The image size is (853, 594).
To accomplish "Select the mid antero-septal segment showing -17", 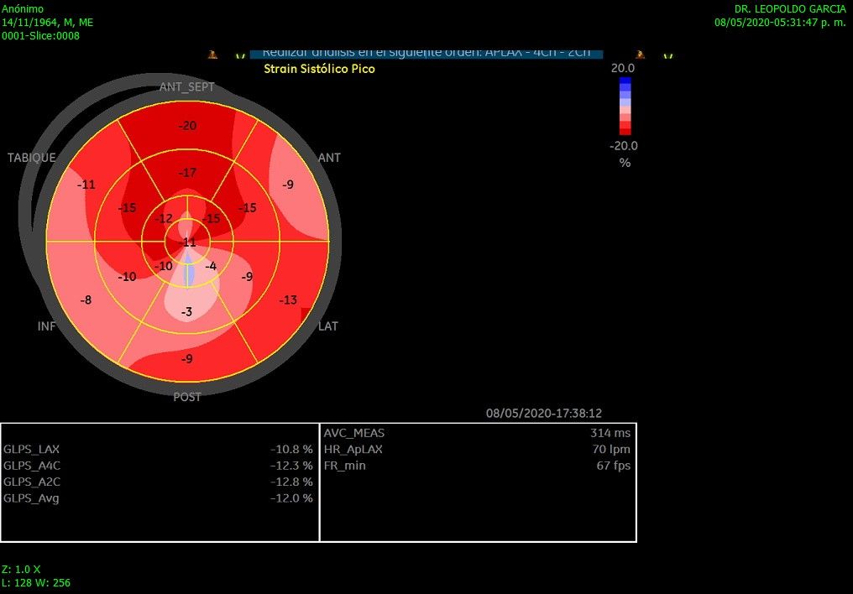I will (x=188, y=173).
